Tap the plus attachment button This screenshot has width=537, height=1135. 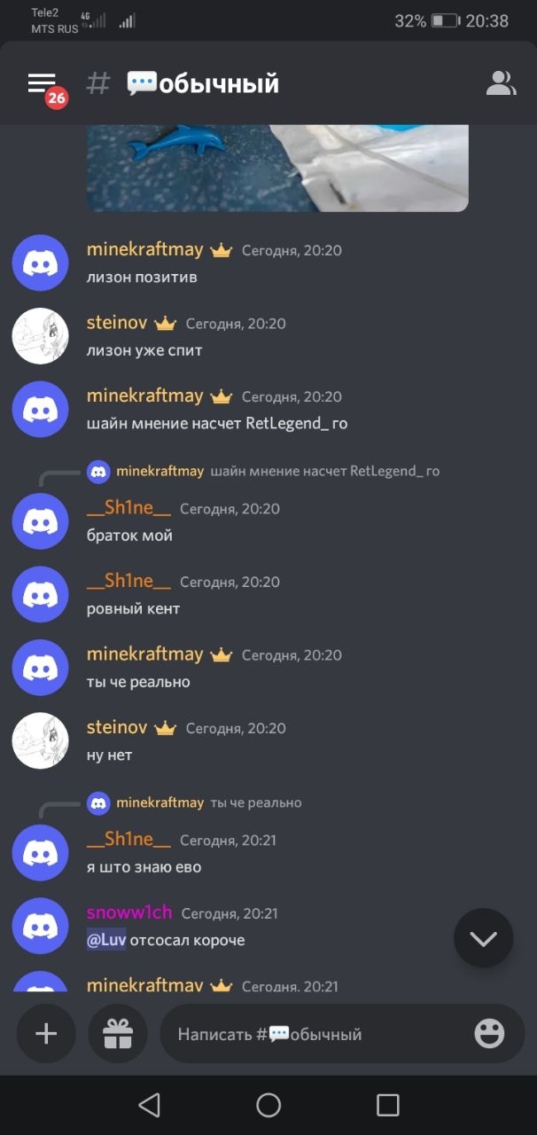pyautogui.click(x=46, y=1033)
